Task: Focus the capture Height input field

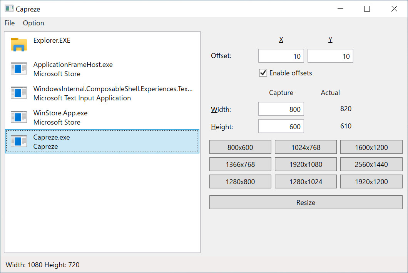Action: (281, 127)
